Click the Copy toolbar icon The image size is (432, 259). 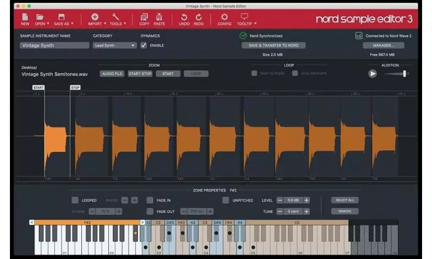[x=144, y=17]
